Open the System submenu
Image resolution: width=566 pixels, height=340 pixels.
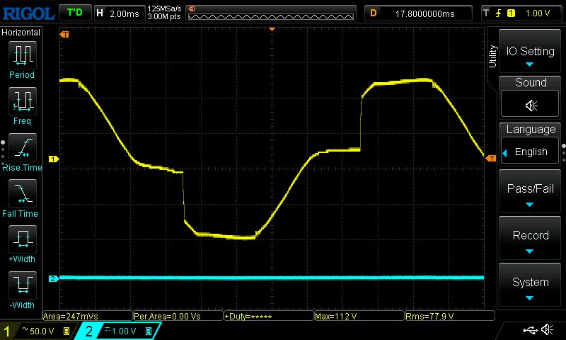[x=529, y=285]
